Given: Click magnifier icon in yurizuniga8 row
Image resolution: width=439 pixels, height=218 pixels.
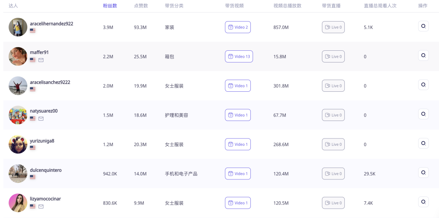Looking at the screenshot, I should pos(423,143).
